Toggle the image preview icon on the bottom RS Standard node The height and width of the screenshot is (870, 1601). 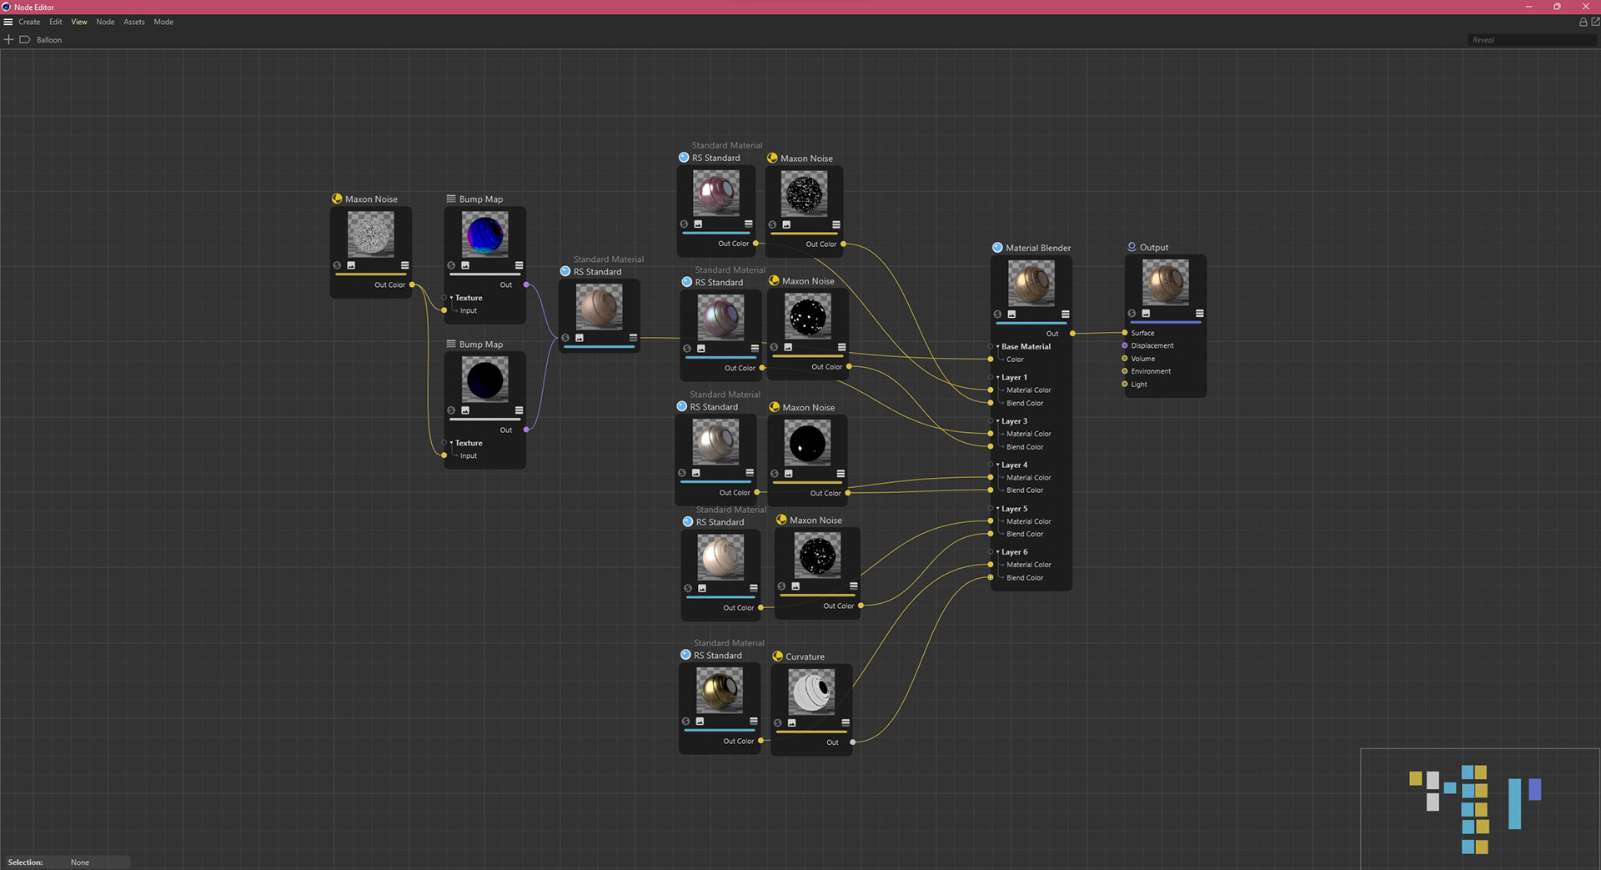click(700, 722)
